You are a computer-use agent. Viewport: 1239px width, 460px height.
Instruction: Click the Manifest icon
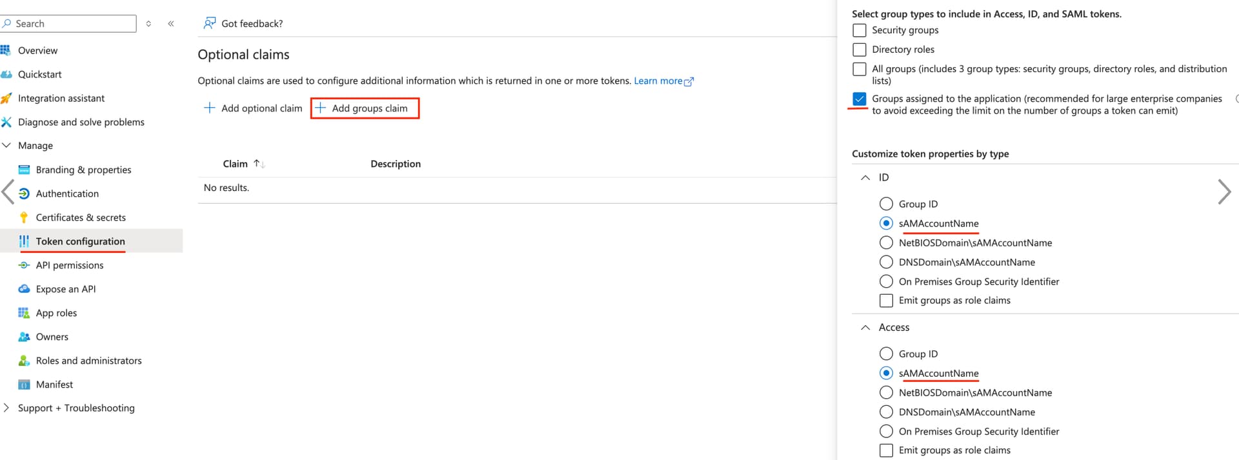point(24,385)
